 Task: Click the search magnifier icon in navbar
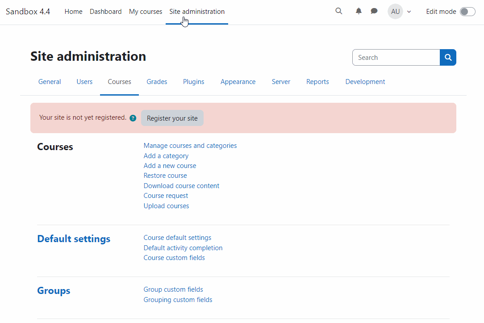tap(339, 11)
